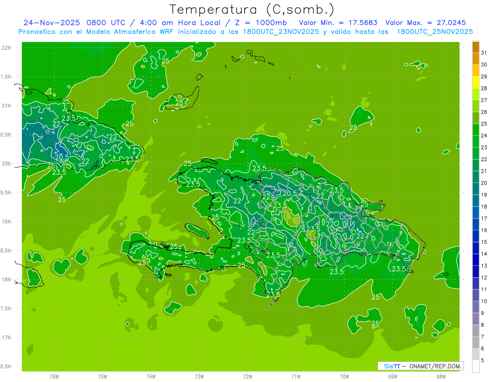Click the 20.5 contour label over eastern Cuba

click(x=61, y=157)
